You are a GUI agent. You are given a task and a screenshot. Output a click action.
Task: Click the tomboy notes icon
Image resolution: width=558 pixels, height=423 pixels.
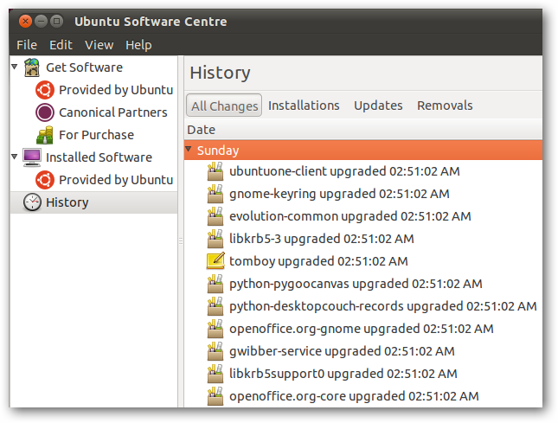click(215, 260)
